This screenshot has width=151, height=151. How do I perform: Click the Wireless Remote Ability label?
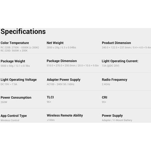click(65, 115)
